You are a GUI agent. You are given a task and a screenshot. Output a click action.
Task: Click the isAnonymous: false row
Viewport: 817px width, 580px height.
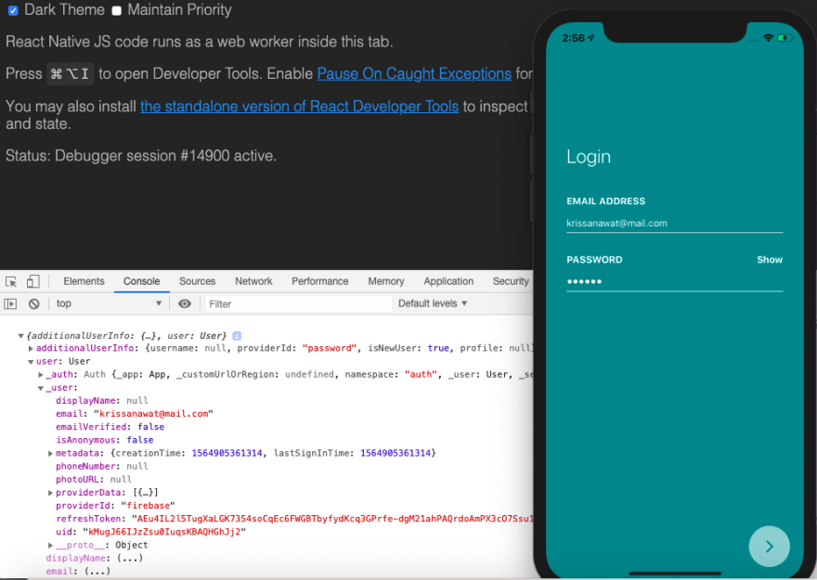[105, 440]
